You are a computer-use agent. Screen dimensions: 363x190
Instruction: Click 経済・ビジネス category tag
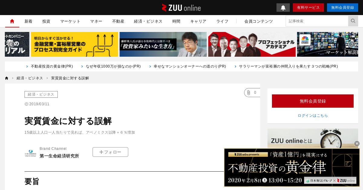41,94
